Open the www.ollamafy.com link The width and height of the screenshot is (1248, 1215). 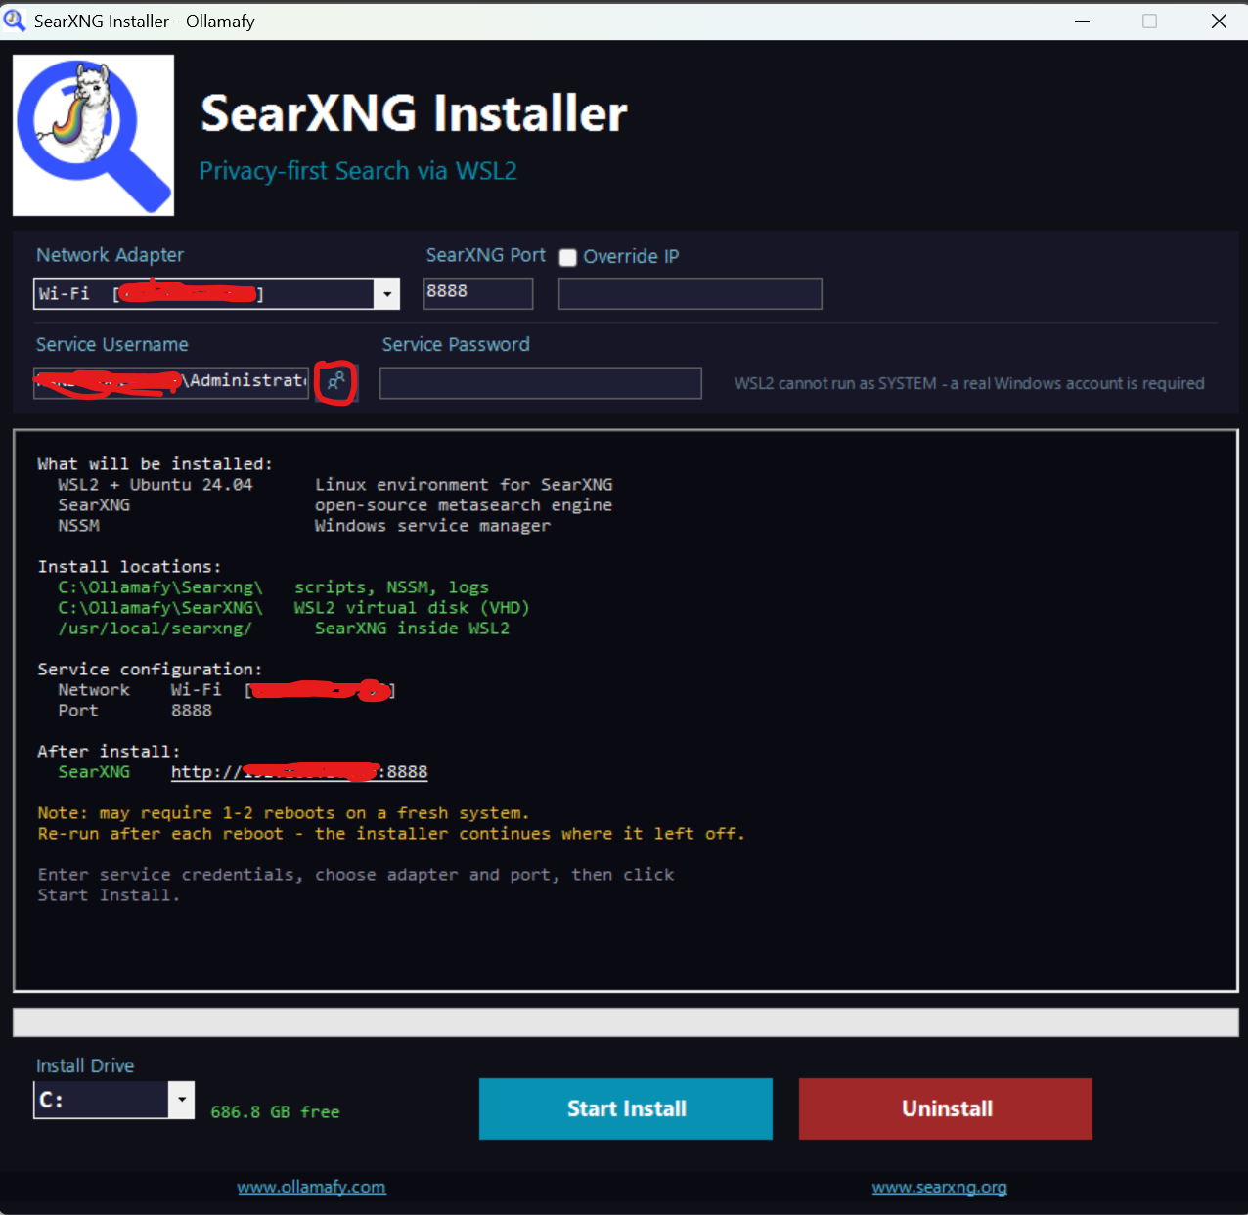point(311,1187)
